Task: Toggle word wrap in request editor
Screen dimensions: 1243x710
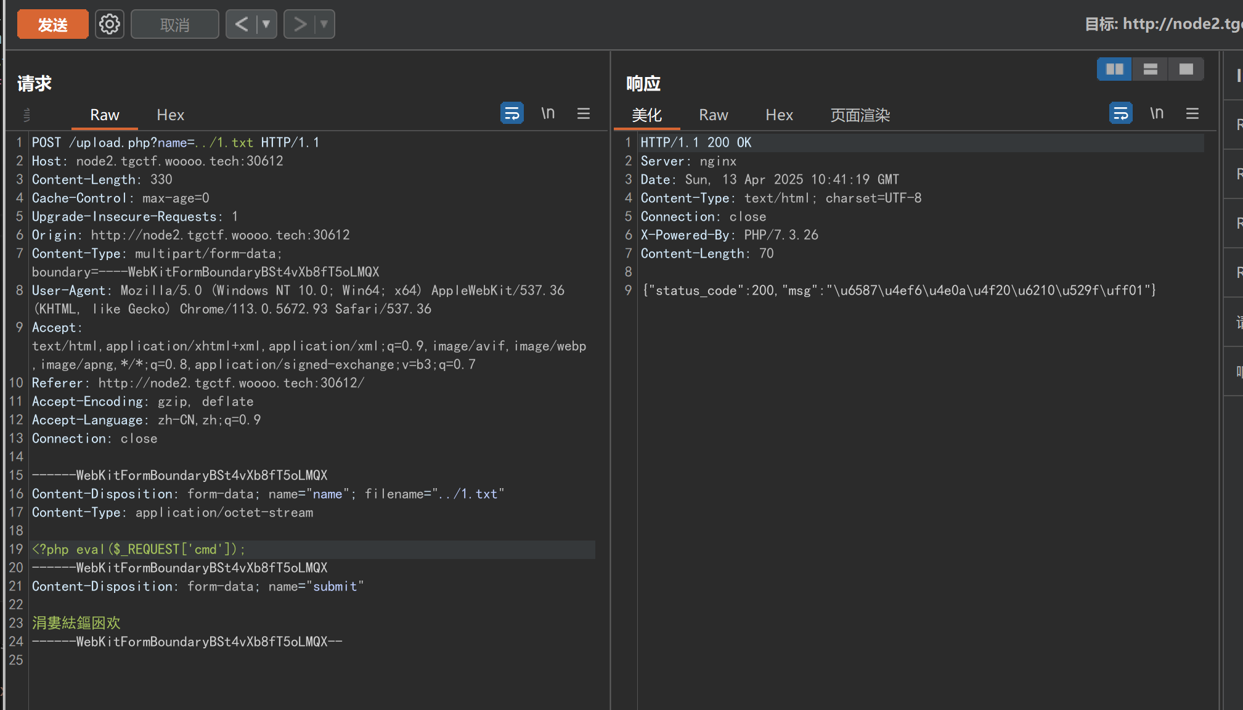Action: (511, 113)
